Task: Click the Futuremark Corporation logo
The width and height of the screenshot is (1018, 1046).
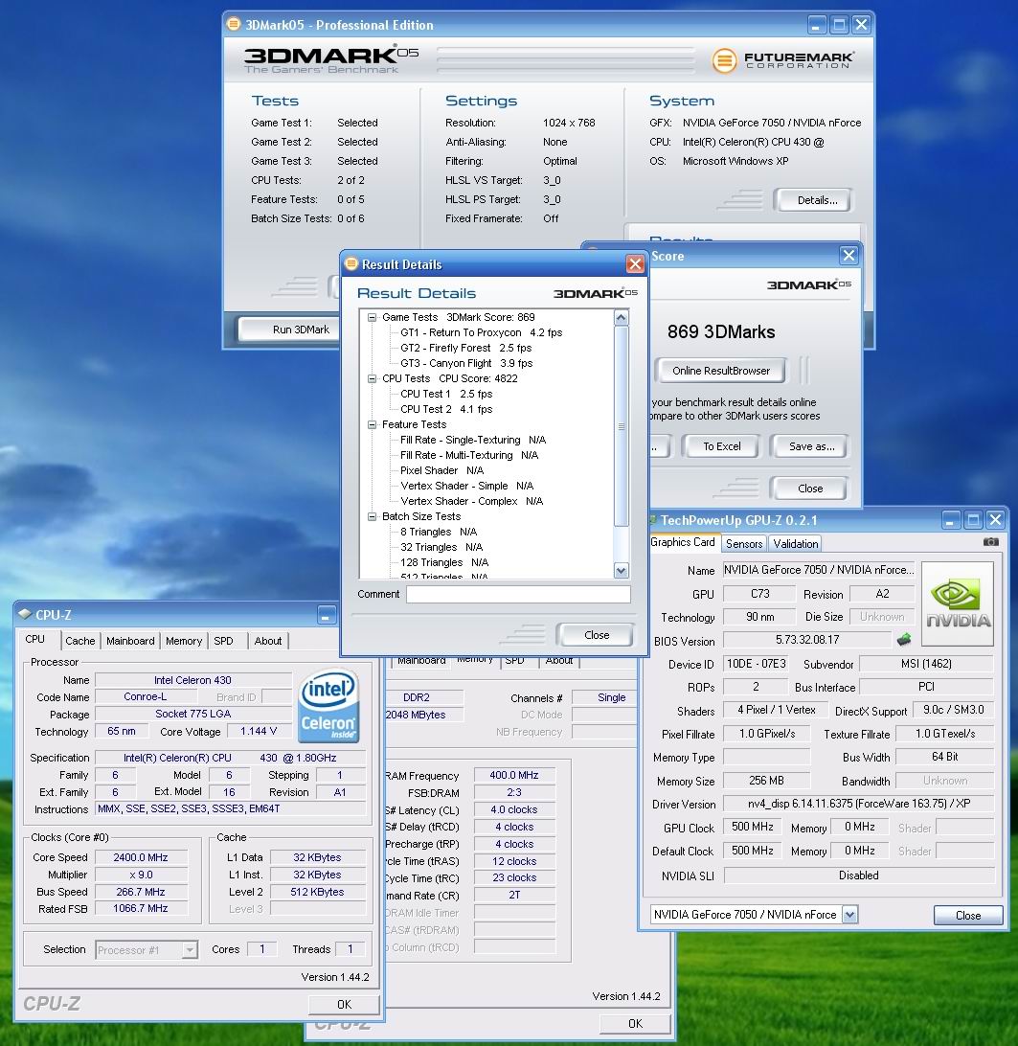Action: (x=782, y=60)
